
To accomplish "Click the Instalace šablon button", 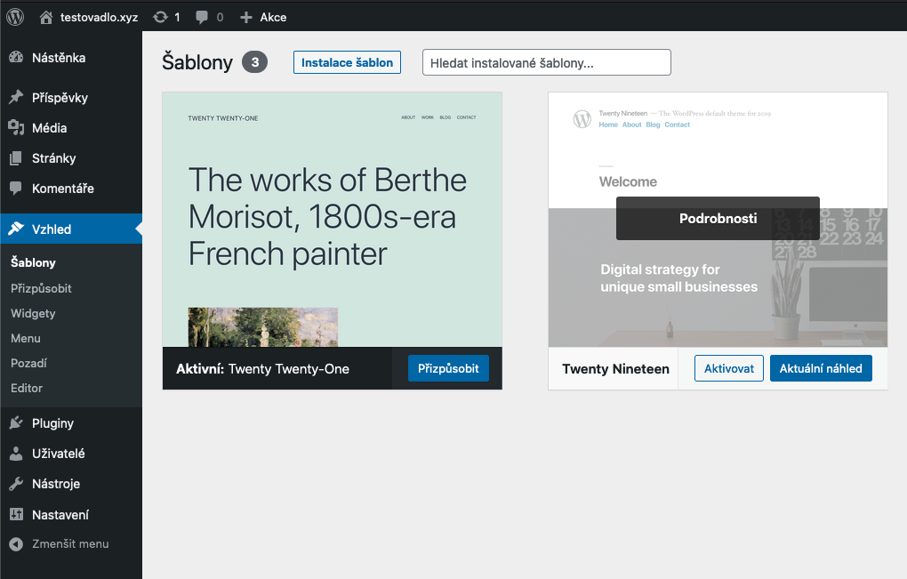I will [347, 63].
